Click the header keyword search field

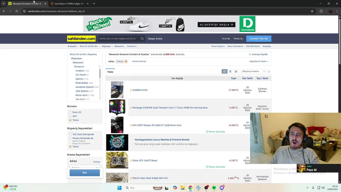(x=119, y=39)
